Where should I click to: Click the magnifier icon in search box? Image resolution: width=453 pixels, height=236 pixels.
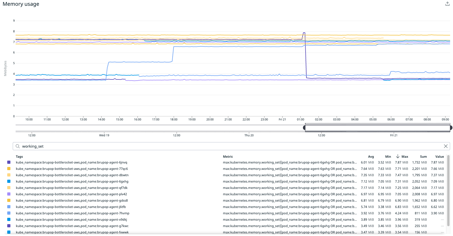[x=18, y=146]
